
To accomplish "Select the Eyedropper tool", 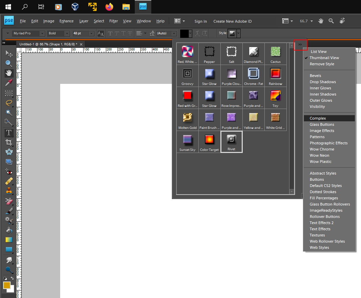I will 9,83.
